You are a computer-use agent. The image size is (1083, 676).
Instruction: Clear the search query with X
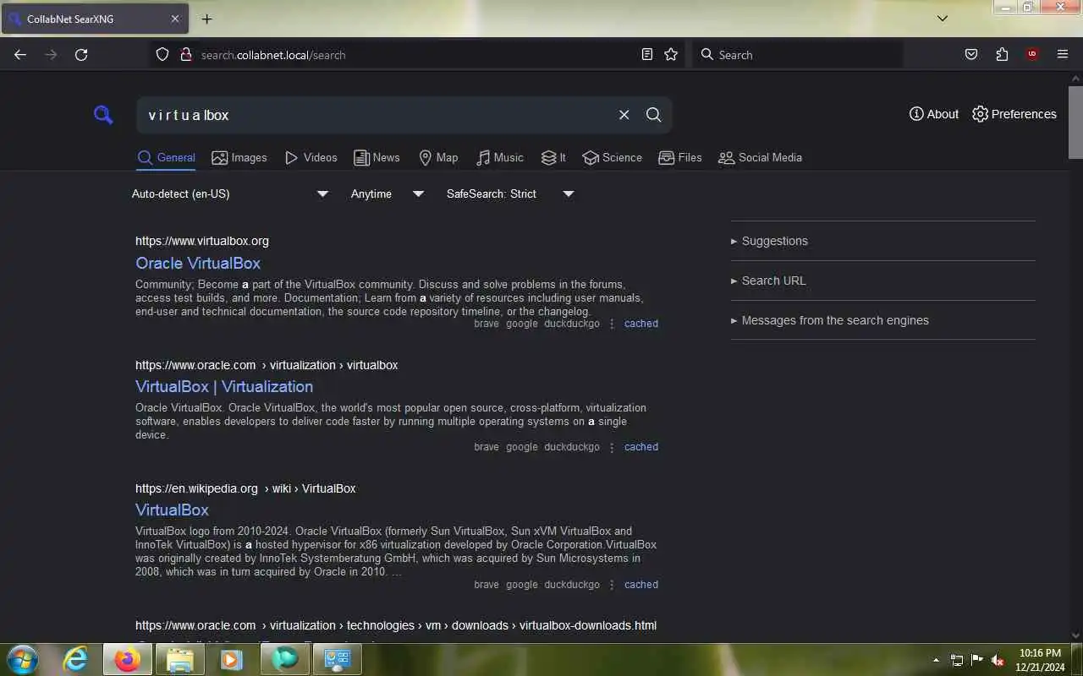click(624, 115)
